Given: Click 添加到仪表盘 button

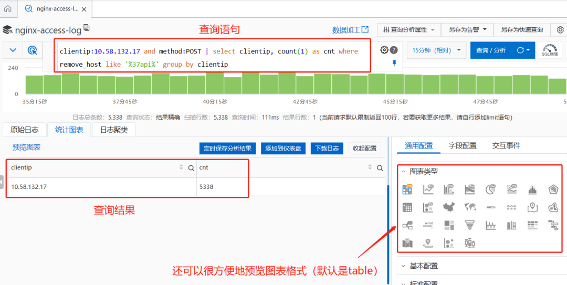Looking at the screenshot, I should [283, 149].
